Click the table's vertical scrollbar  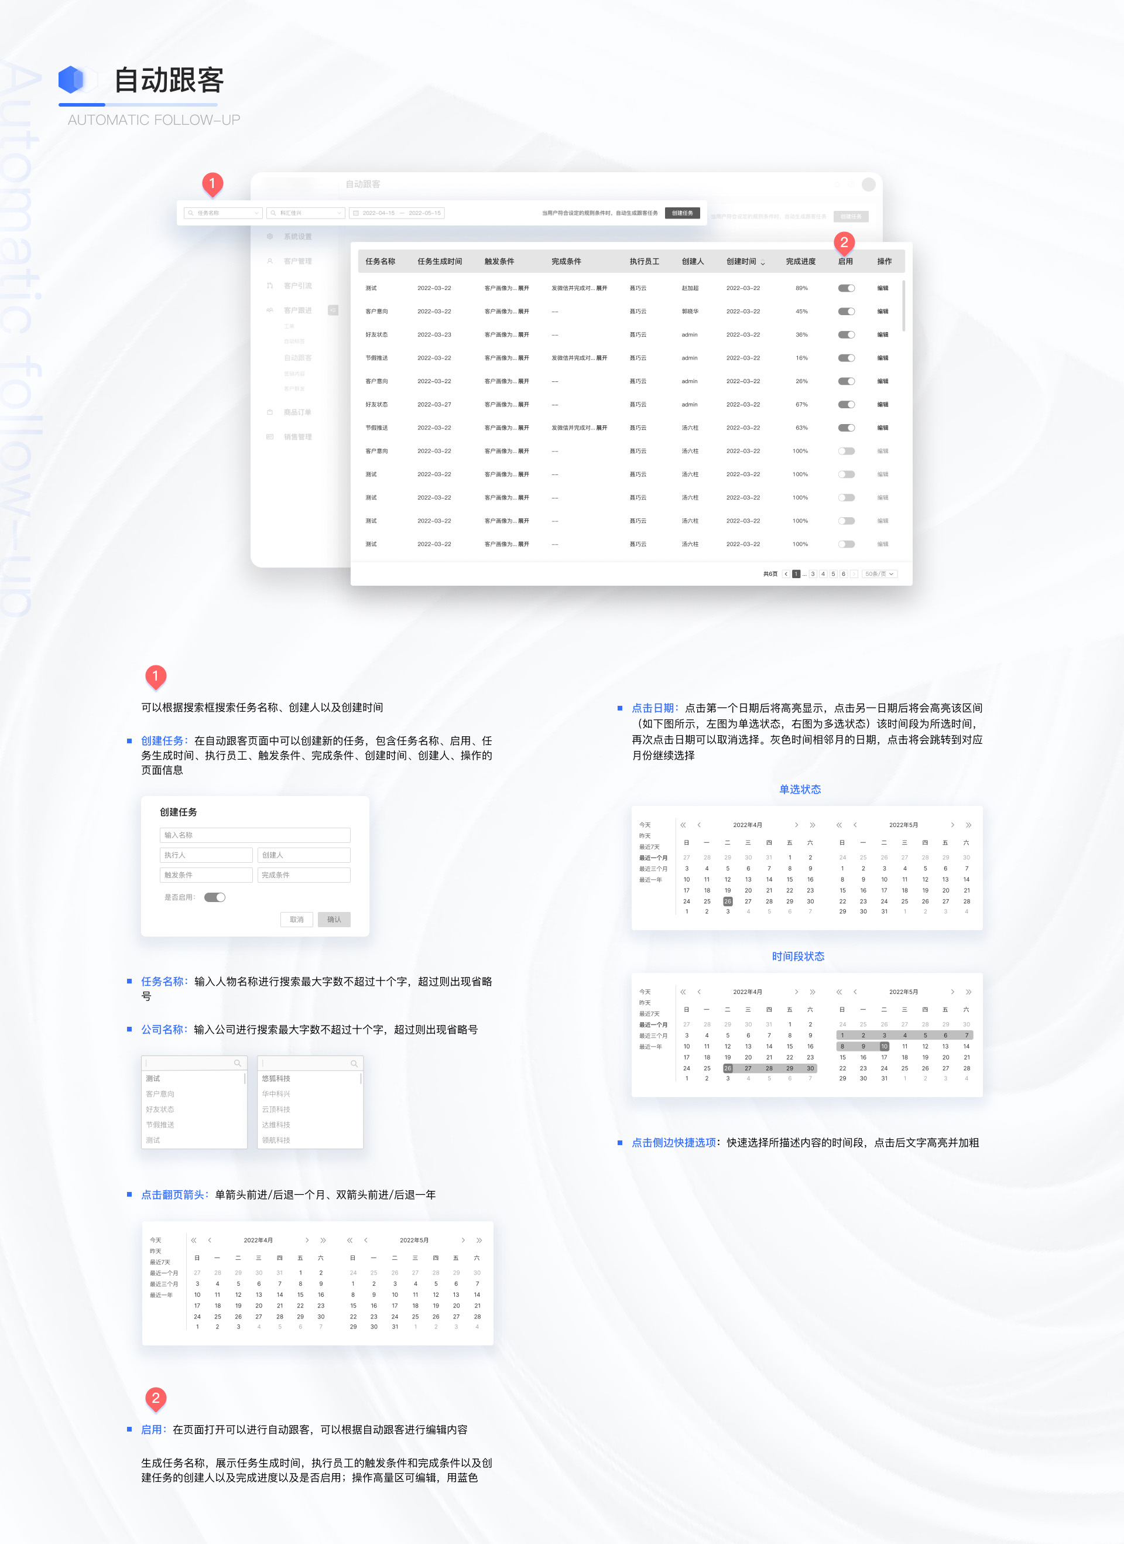coord(903,306)
